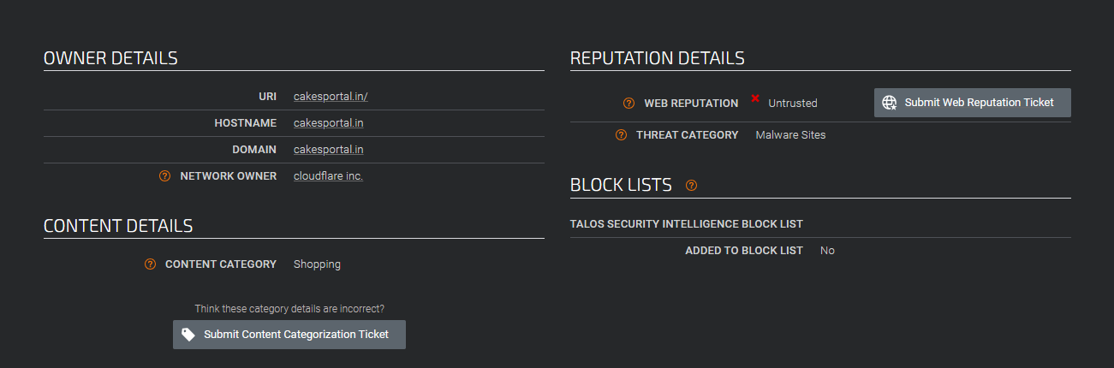Click the globe icon on the reputation ticket button

tap(890, 103)
